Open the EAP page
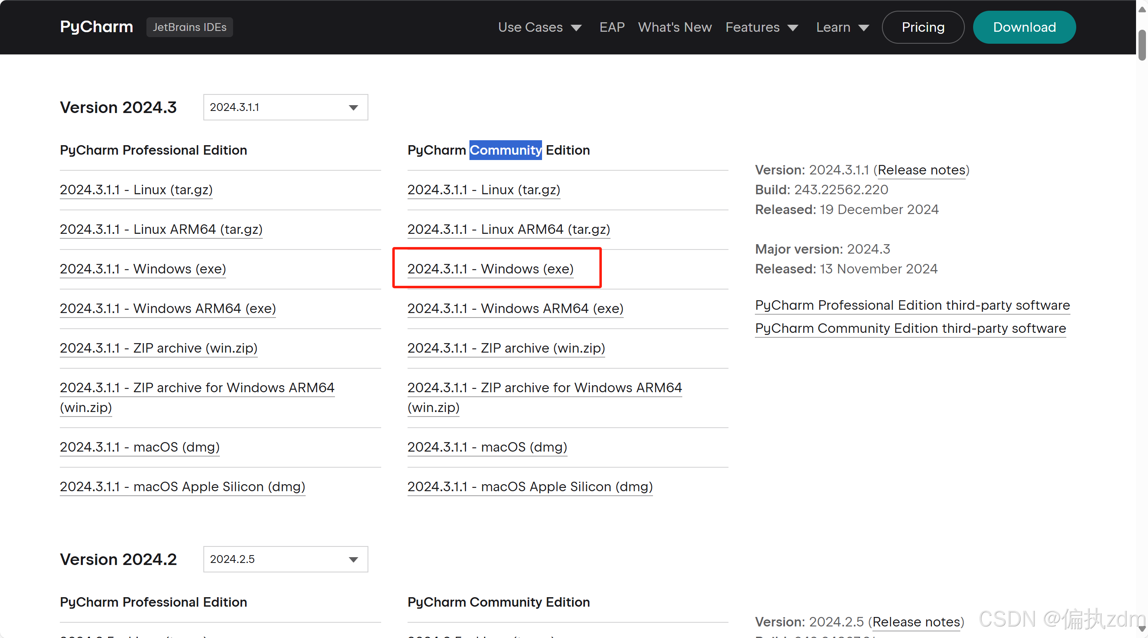Viewport: 1148px width, 638px height. (612, 27)
